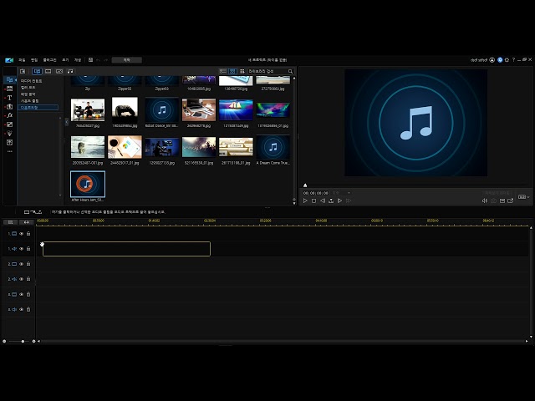Open the preview quality display settings icon
Image resolution: width=535 pixels, height=401 pixels.
click(502, 200)
